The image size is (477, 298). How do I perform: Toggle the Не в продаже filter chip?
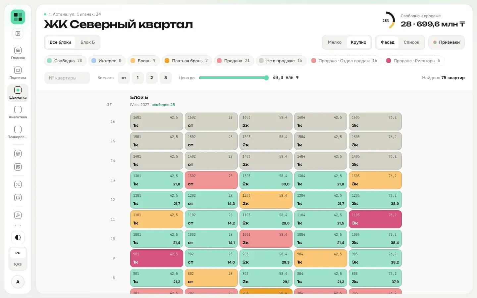tap(281, 61)
